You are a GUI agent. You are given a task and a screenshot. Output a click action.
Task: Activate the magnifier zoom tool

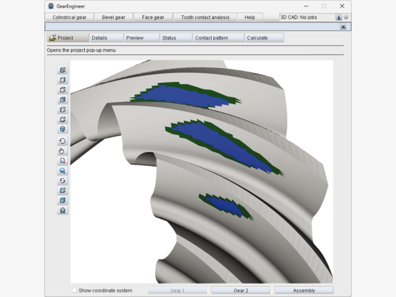(x=63, y=171)
